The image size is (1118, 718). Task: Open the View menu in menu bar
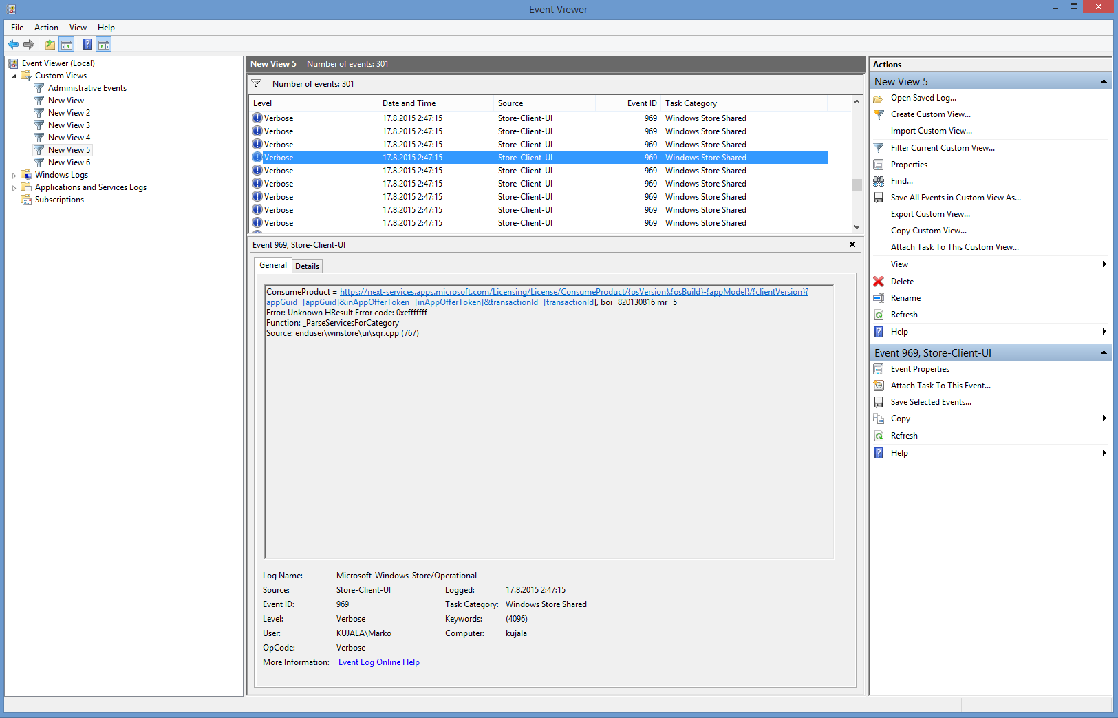coord(78,28)
